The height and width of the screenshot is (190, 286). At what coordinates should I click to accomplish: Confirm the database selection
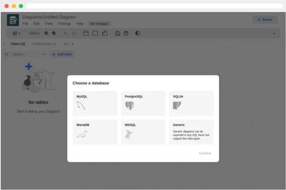coord(205,153)
